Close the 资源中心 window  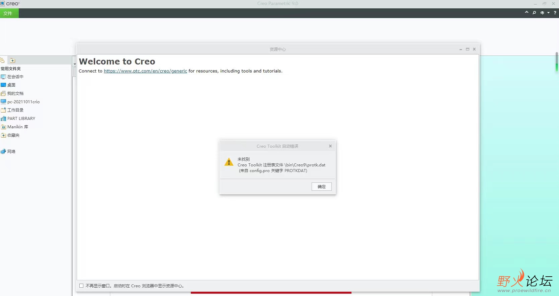(474, 49)
